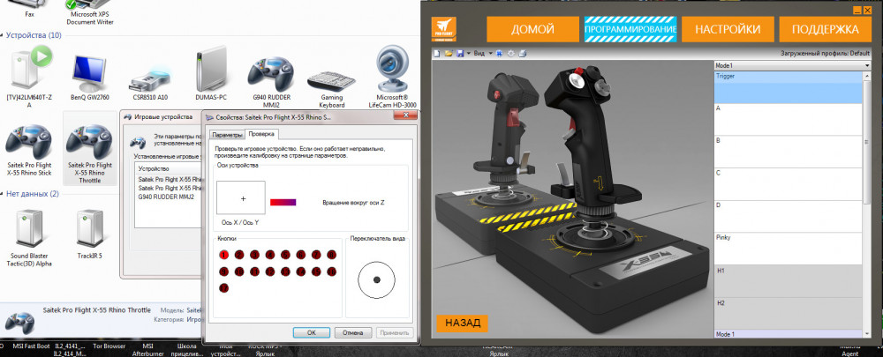Open the ПРОГРАММИРОВАНИЕ section
The height and width of the screenshot is (357, 883).
coord(630,29)
